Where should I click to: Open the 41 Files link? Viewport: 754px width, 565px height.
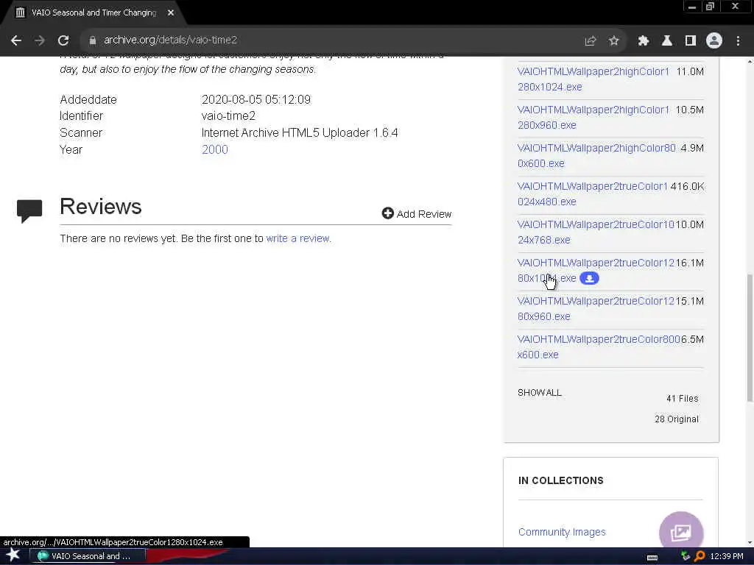pos(683,398)
